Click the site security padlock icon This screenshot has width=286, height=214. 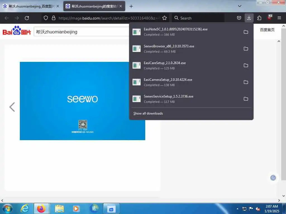coord(53,18)
